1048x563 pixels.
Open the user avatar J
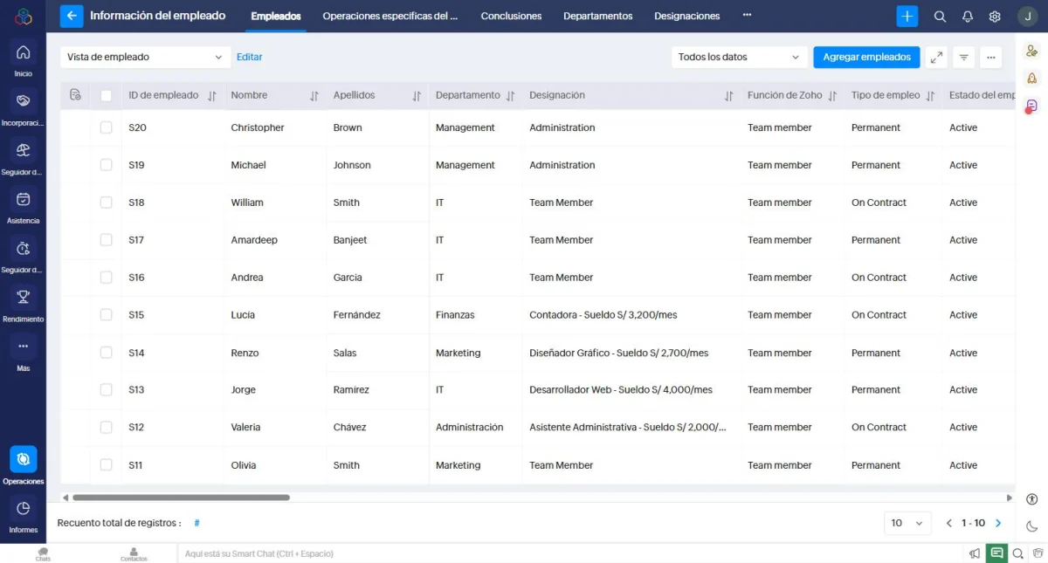pos(1028,16)
